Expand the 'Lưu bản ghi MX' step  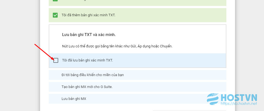74,99
